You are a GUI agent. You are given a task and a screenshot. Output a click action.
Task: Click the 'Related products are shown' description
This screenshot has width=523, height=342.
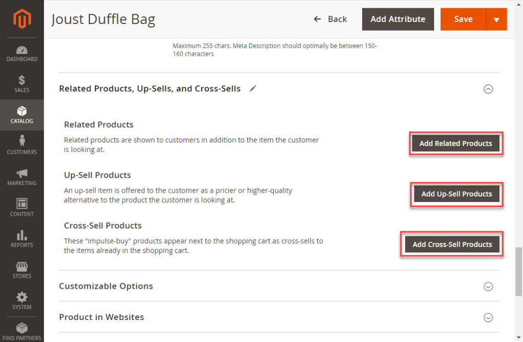point(192,145)
